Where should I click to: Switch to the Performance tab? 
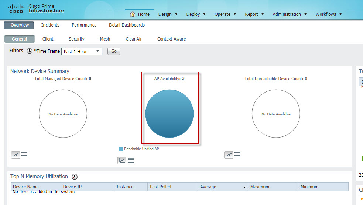[x=84, y=25]
